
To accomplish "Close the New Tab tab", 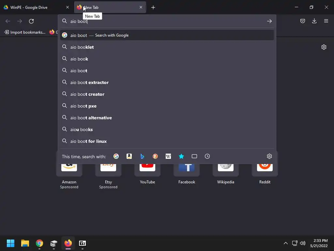I will tap(141, 7).
